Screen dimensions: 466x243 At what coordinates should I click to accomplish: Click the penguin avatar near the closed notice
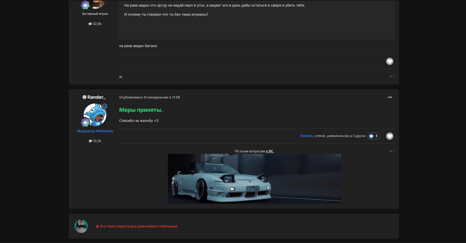pyautogui.click(x=81, y=226)
